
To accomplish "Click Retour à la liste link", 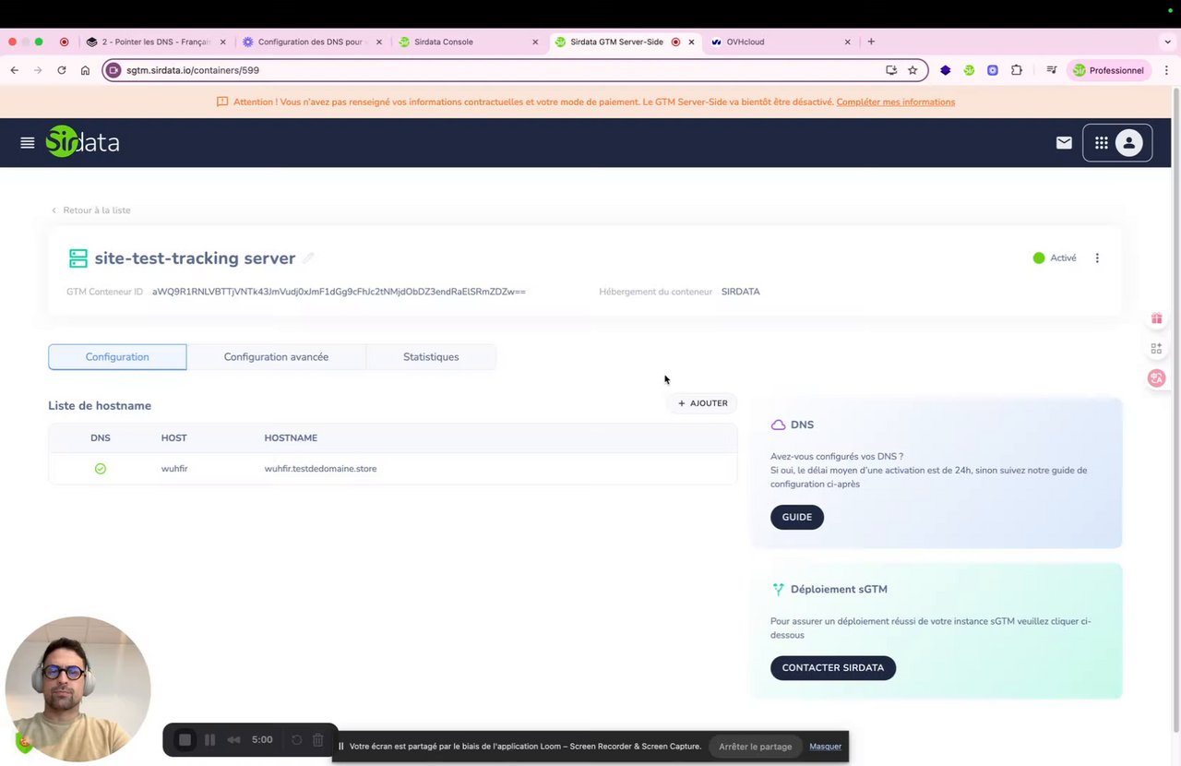I will (90, 210).
